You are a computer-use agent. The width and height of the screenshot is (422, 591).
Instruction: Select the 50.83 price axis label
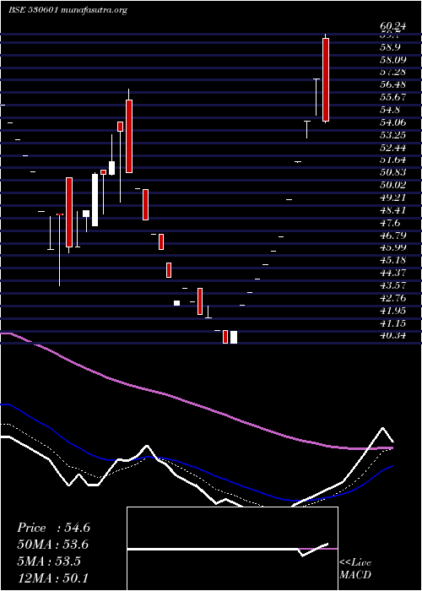(393, 172)
